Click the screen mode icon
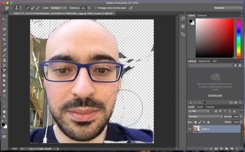Screen dimensions: 245x152 (x=4, y=137)
